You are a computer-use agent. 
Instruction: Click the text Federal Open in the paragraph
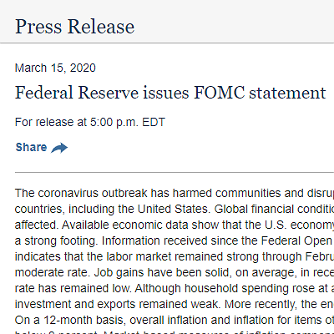point(296,240)
